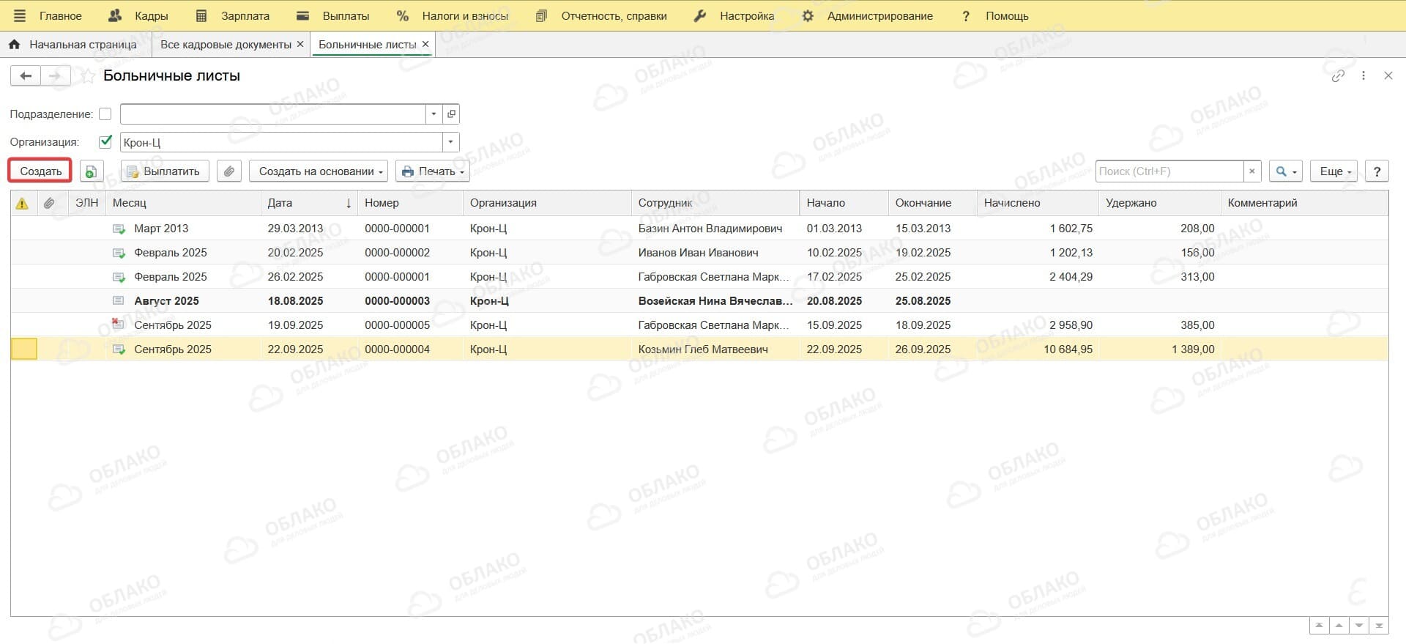
Task: Click the Подразделение input field
Action: point(272,114)
